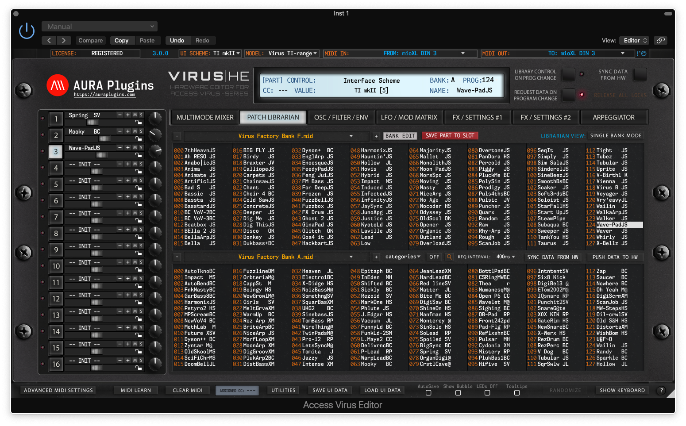The height and width of the screenshot is (426, 686).
Task: Mute part 3 Wave-PadJS
Action: 135,148
